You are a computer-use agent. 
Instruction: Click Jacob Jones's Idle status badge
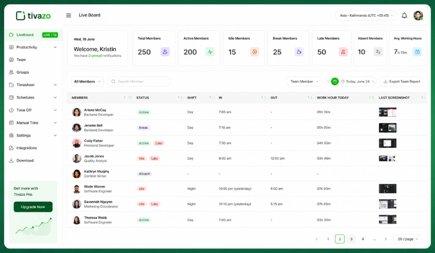tap(141, 158)
